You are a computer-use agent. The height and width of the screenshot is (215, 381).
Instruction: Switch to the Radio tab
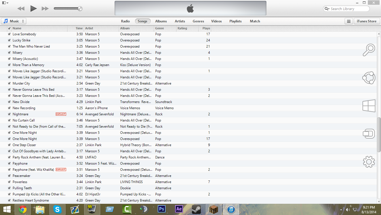[x=125, y=21]
